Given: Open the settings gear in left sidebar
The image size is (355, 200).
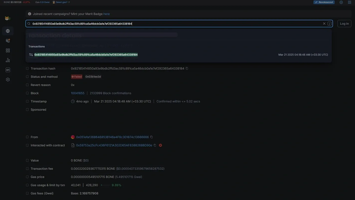Looking at the screenshot, I should pyautogui.click(x=8, y=79).
